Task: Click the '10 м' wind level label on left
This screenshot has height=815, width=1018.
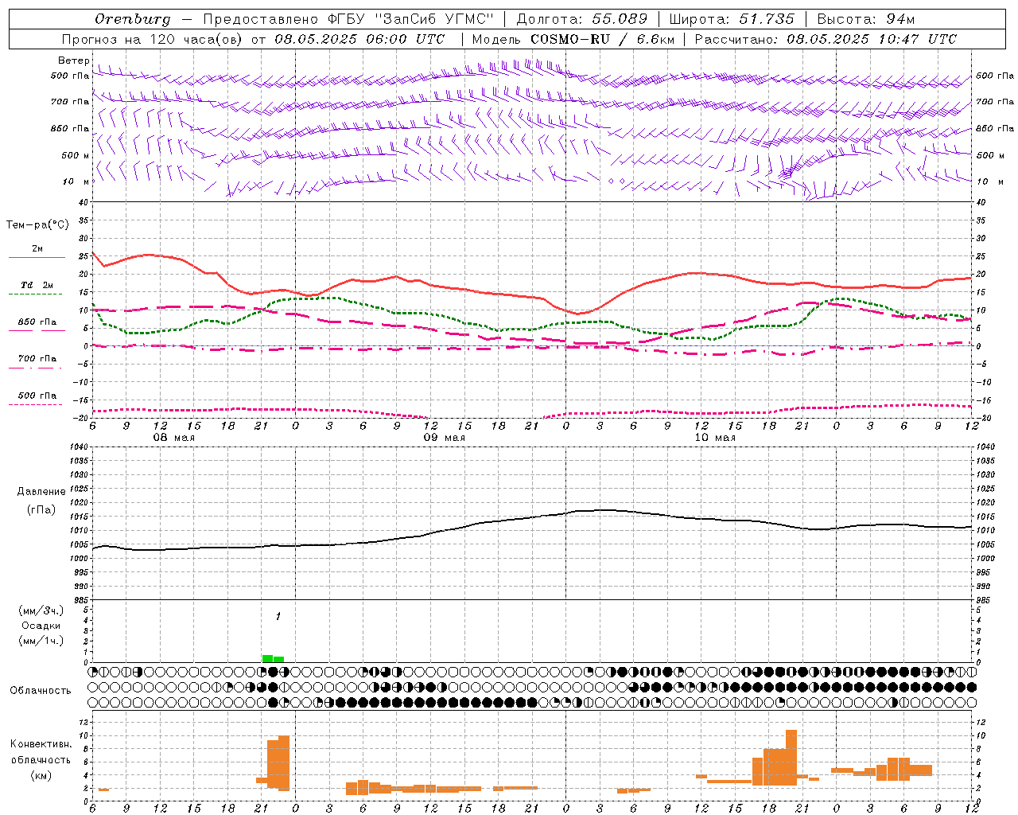Action: pyautogui.click(x=76, y=181)
